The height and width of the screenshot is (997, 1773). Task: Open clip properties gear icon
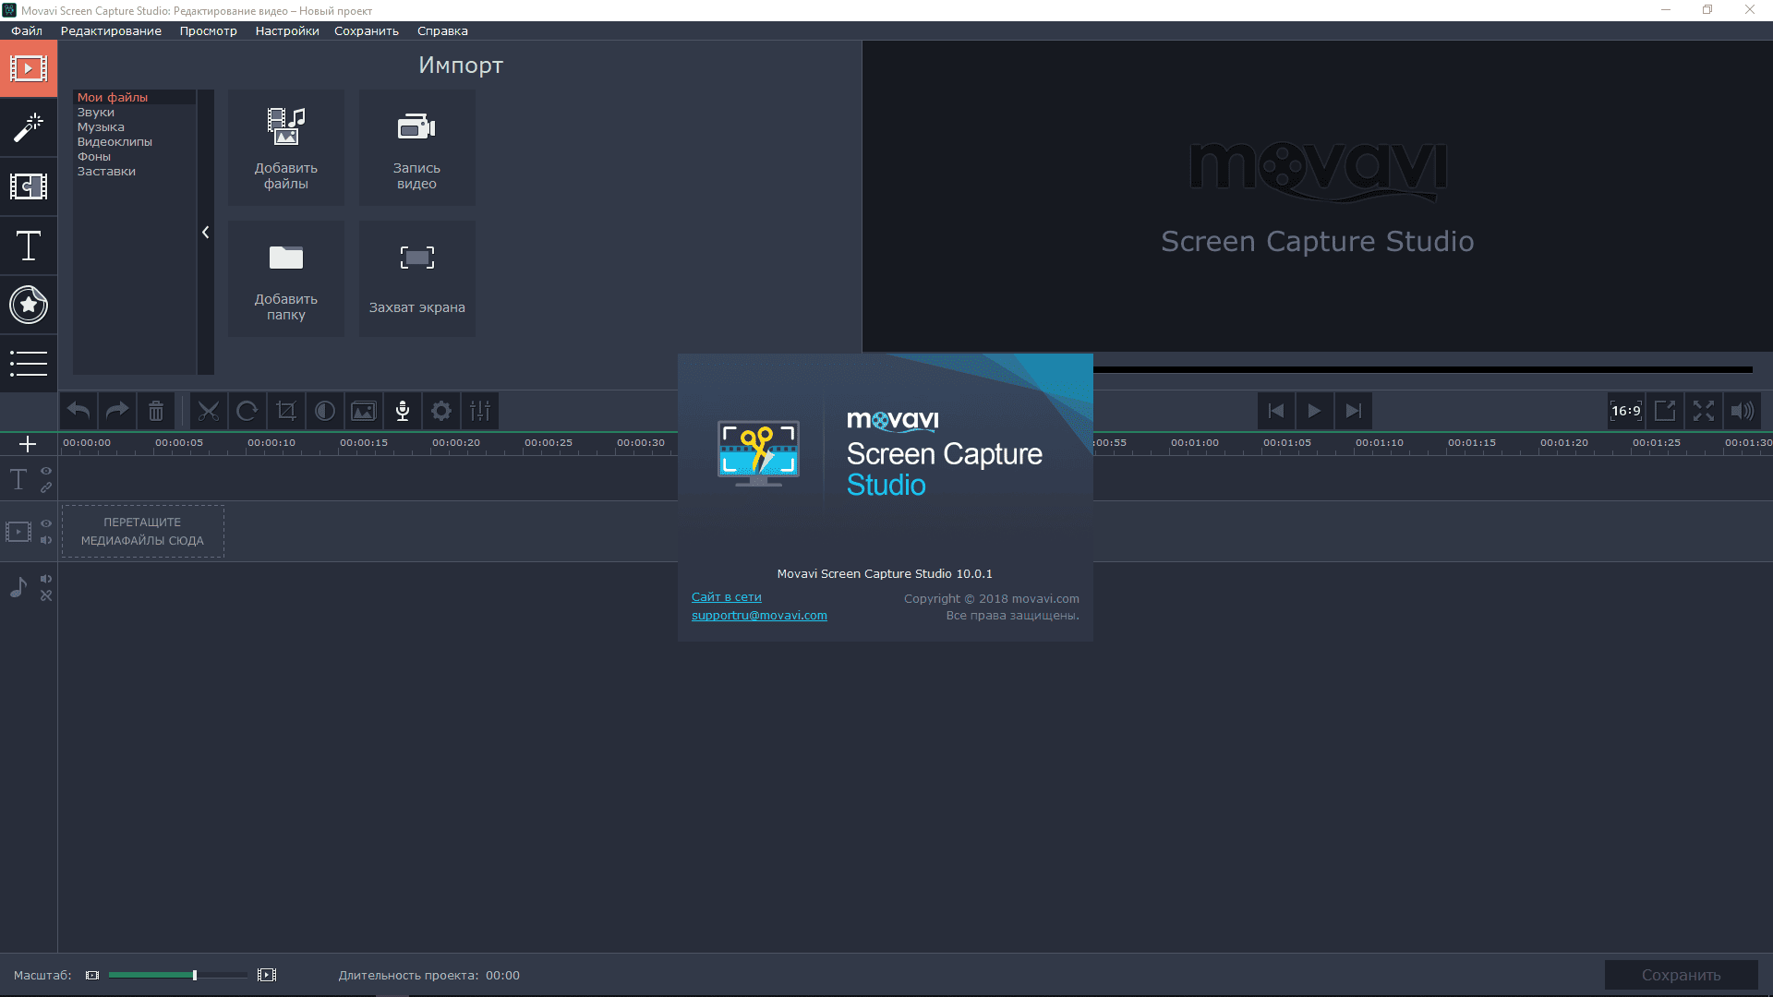[441, 411]
